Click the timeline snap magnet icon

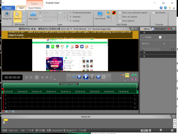pyautogui.click(x=3, y=112)
